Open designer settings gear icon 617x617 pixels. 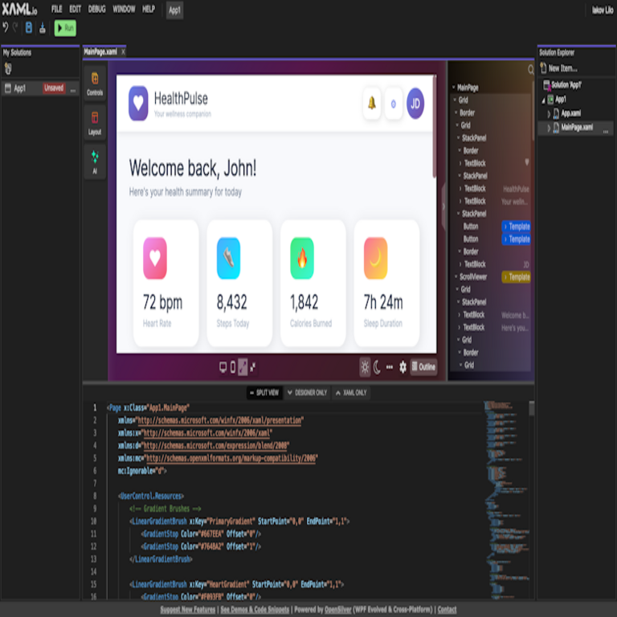pyautogui.click(x=402, y=367)
